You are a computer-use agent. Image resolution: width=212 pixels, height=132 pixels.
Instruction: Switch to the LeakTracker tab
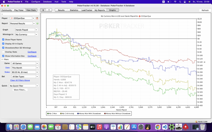click(87, 10)
